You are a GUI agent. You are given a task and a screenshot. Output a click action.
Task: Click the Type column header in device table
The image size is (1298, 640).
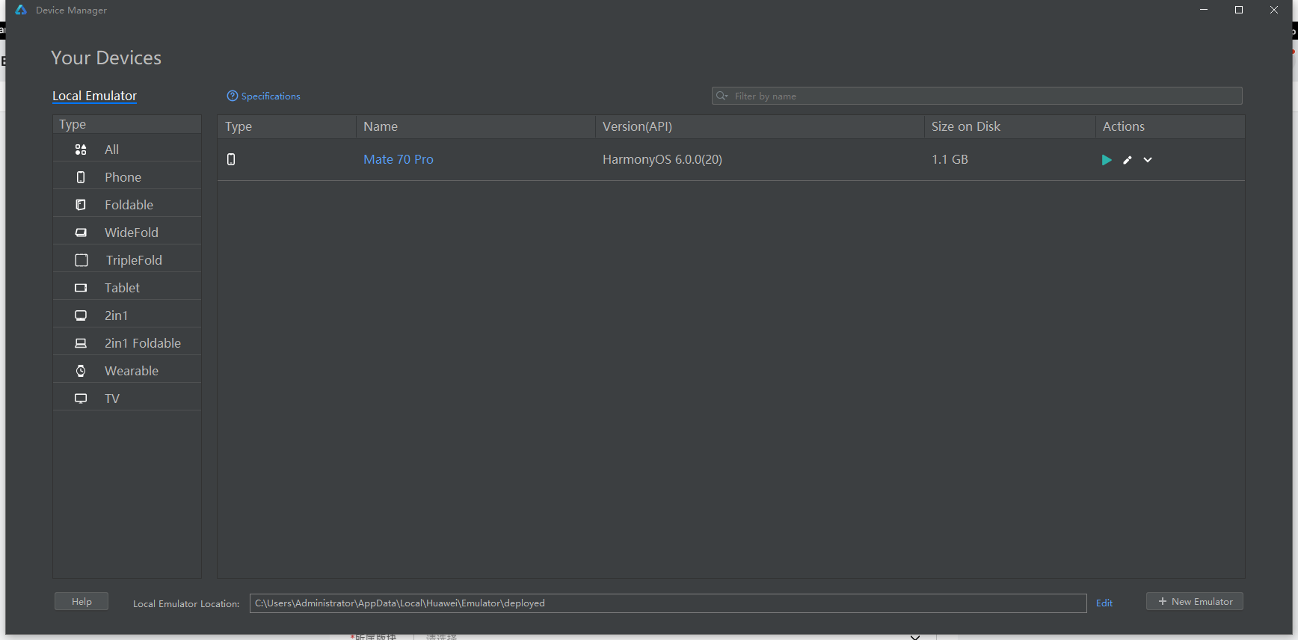(x=287, y=126)
